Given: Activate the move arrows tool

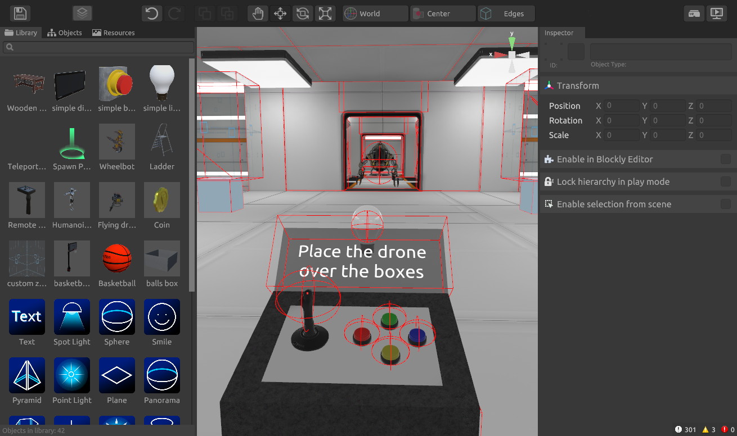Looking at the screenshot, I should point(280,13).
